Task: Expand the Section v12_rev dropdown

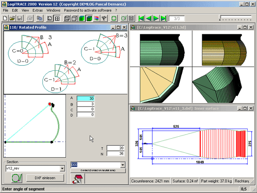Action: [62, 168]
